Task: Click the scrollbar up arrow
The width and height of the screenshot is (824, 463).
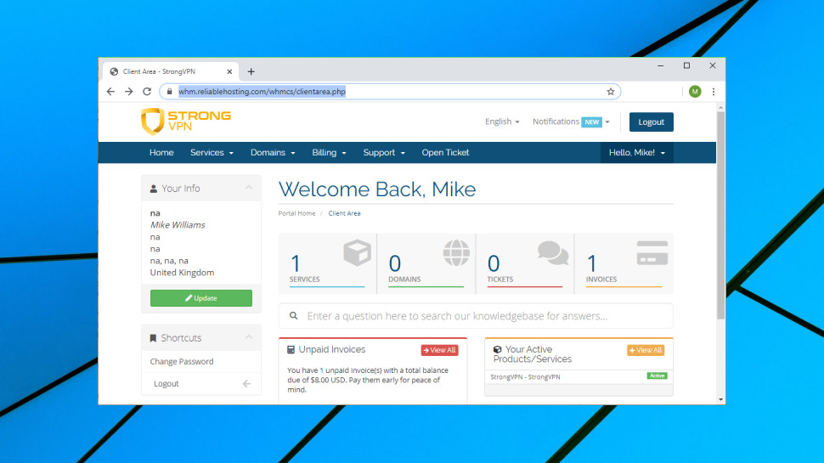Action: 720,107
